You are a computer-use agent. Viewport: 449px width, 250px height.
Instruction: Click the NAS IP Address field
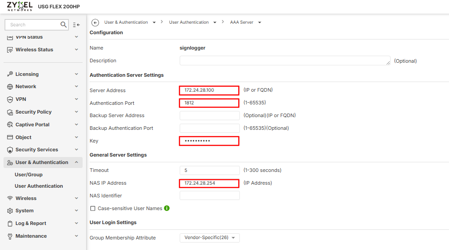pyautogui.click(x=209, y=183)
